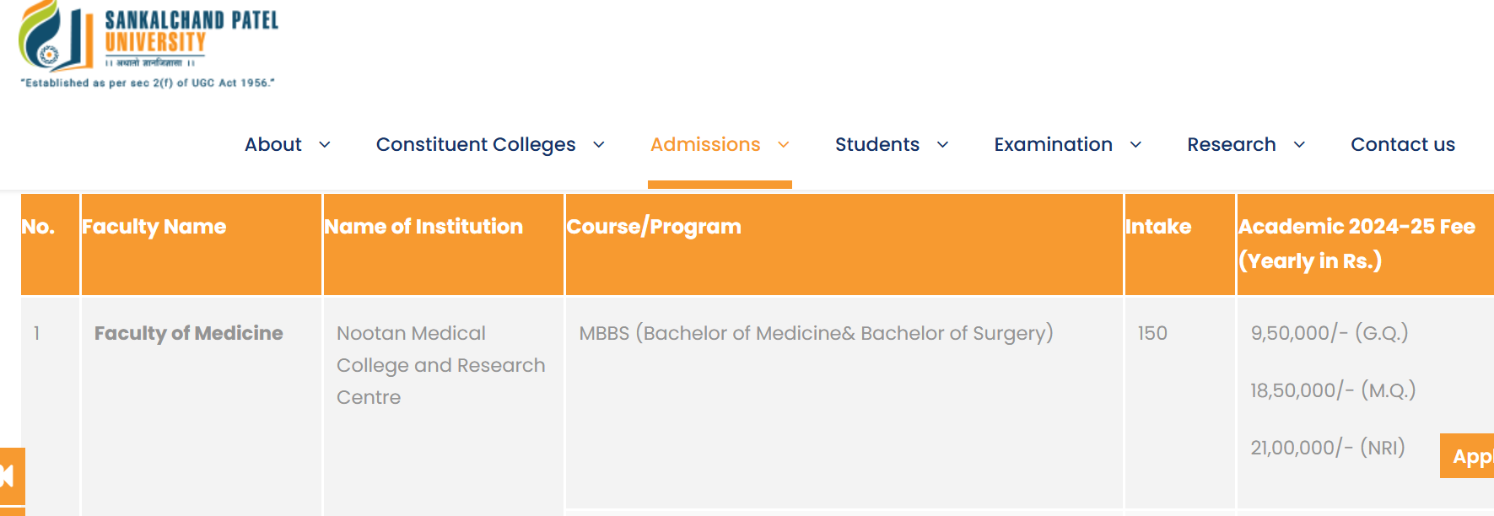Click the MBBS course program cell
The width and height of the screenshot is (1494, 516).
815,333
